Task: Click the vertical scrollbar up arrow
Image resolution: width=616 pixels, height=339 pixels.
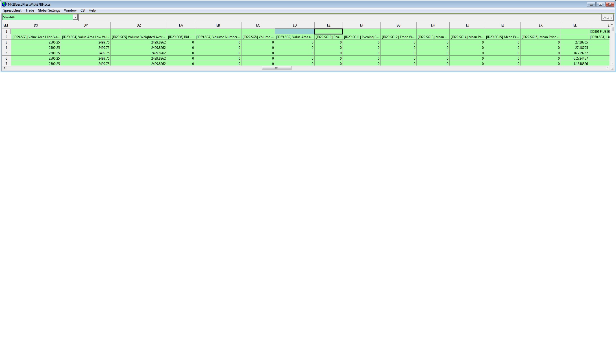Action: pyautogui.click(x=612, y=25)
